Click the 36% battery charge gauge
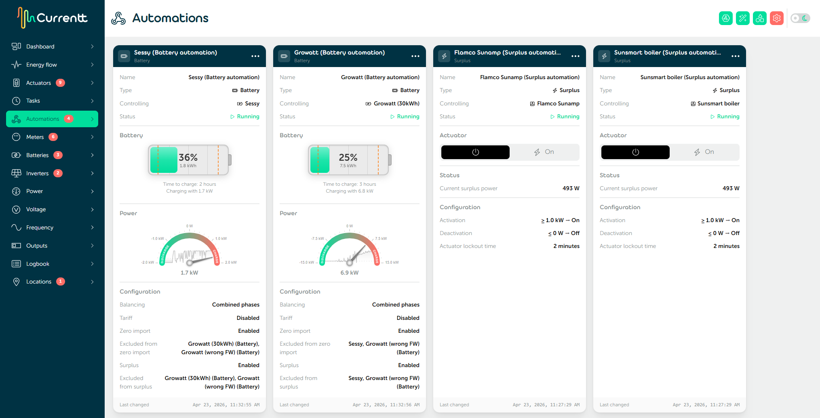The width and height of the screenshot is (820, 418). coord(189,160)
